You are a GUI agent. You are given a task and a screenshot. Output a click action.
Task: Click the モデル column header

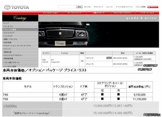(28, 87)
